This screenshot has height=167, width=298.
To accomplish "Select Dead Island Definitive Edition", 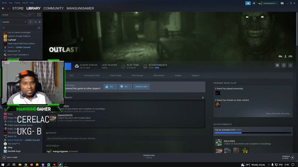I will tap(21, 44).
